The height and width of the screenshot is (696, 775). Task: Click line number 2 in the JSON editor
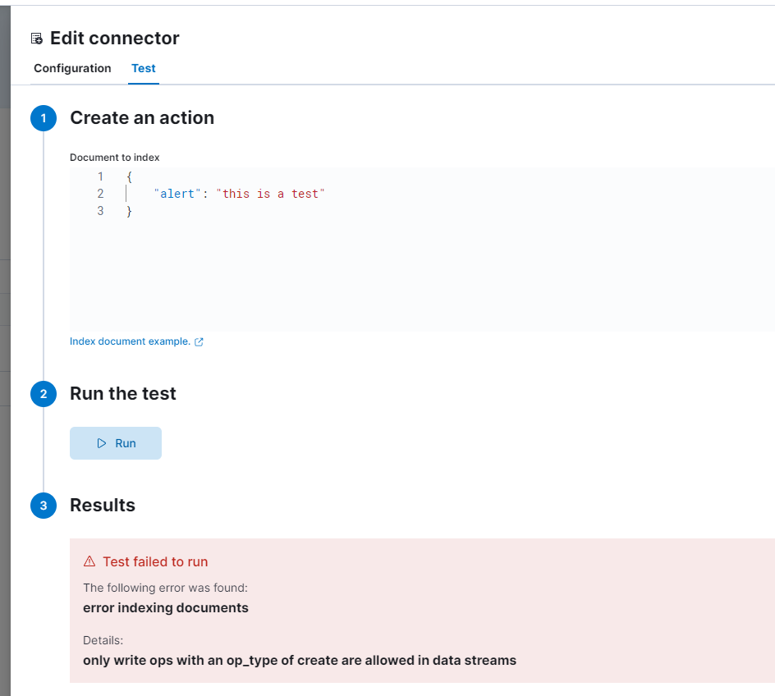pos(100,194)
